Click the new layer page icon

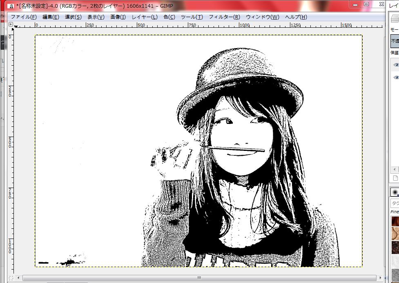pos(395,178)
